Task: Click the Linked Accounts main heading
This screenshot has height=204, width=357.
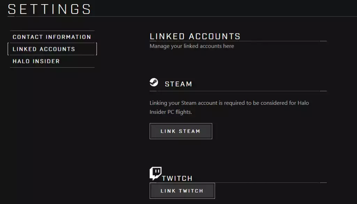Action: [195, 36]
